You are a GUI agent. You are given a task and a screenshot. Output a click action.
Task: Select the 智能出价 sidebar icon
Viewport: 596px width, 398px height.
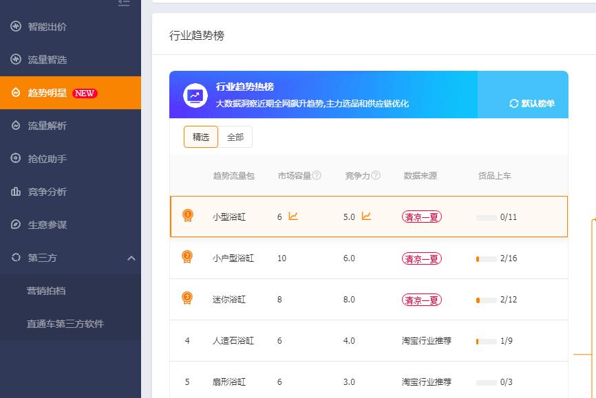16,27
